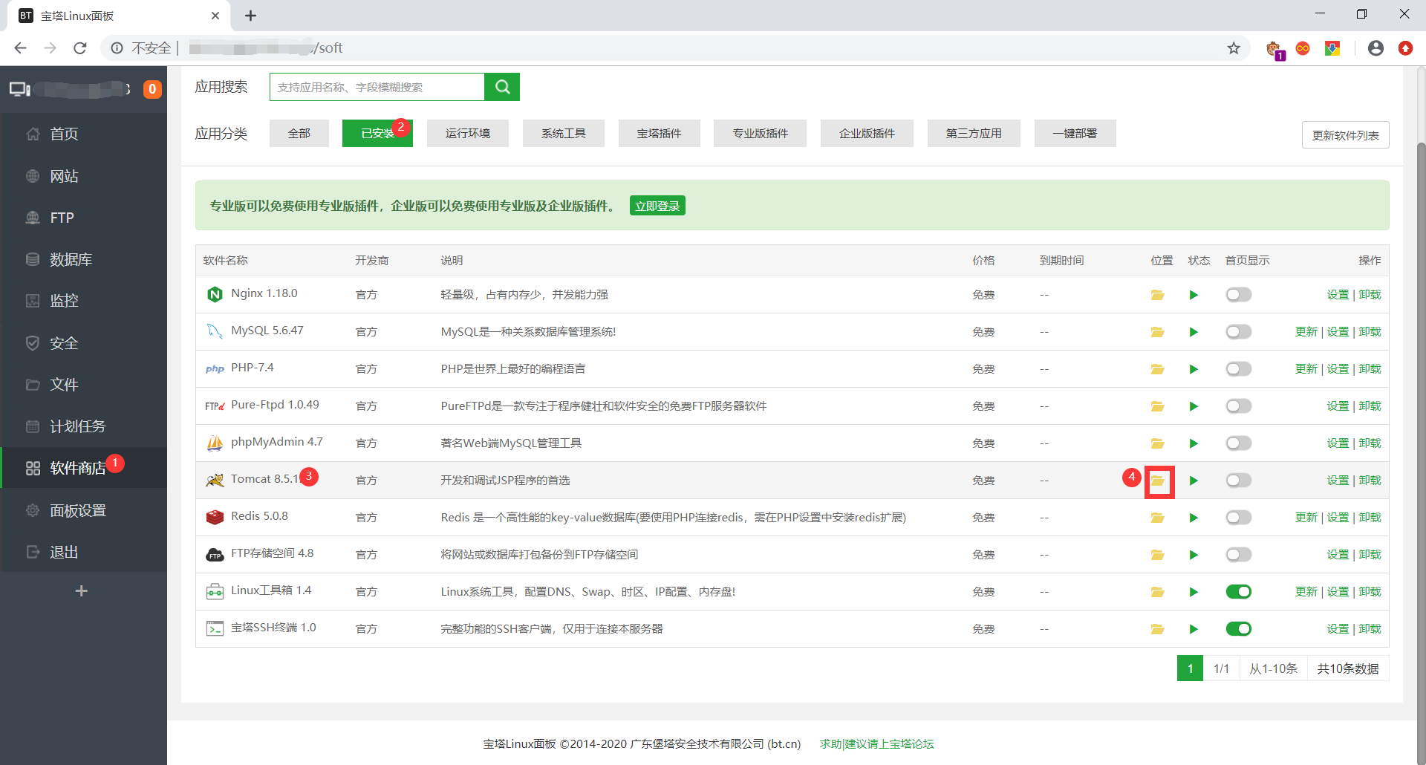Click the green 立即登录 button
The image size is (1426, 765).
pos(657,206)
